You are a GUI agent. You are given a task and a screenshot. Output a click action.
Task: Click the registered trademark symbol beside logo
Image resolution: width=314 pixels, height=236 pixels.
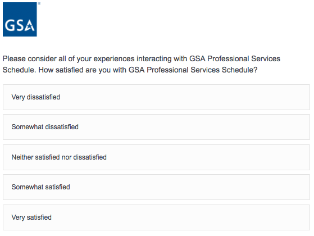tap(39, 3)
